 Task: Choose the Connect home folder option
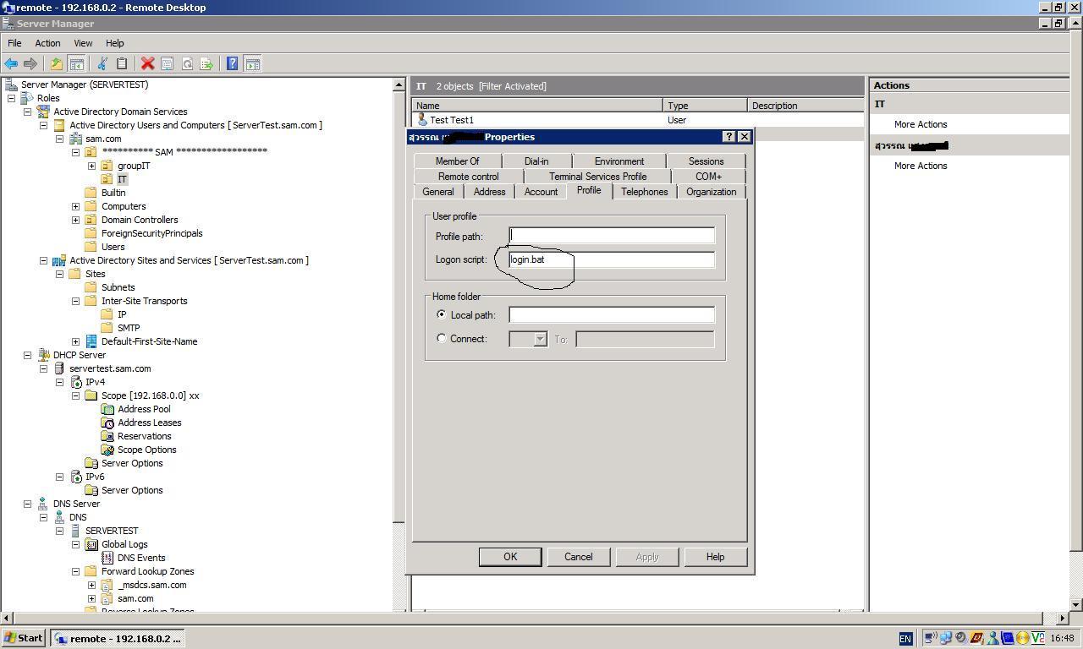[441, 338]
